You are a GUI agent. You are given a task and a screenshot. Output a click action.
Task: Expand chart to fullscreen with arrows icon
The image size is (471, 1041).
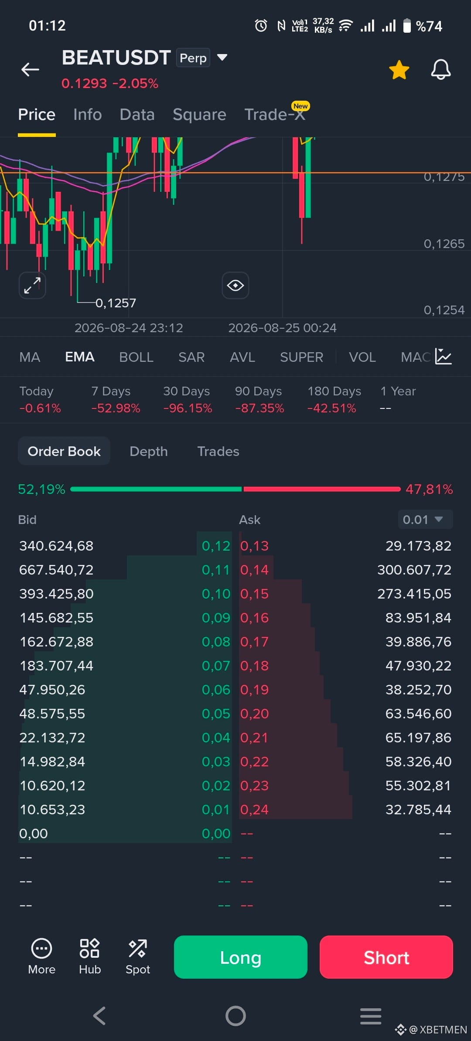coord(32,286)
